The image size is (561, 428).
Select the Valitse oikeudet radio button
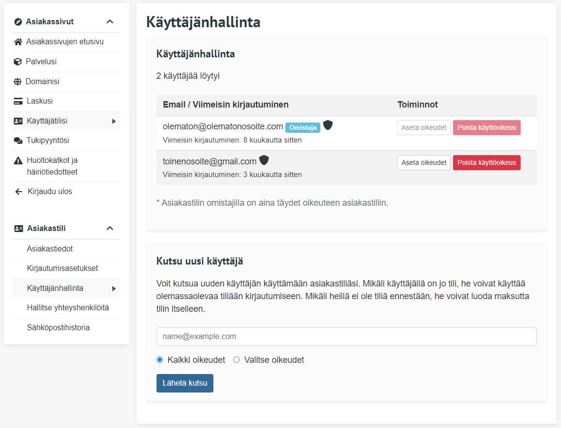click(237, 360)
